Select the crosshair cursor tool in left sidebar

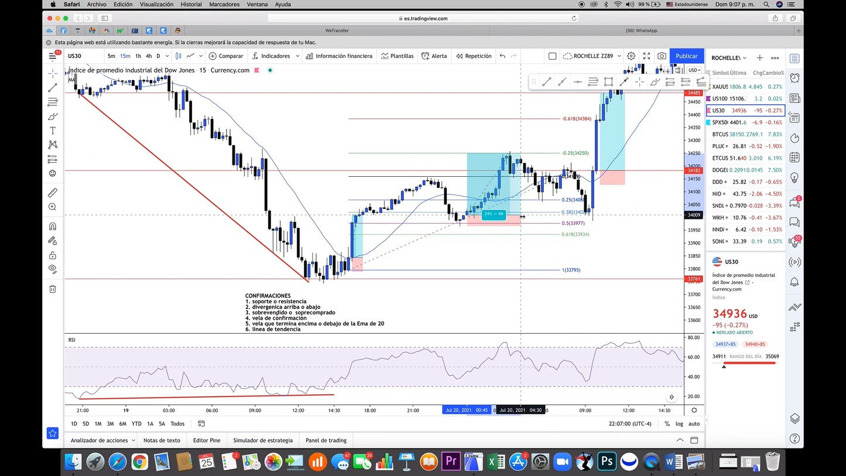pyautogui.click(x=53, y=73)
